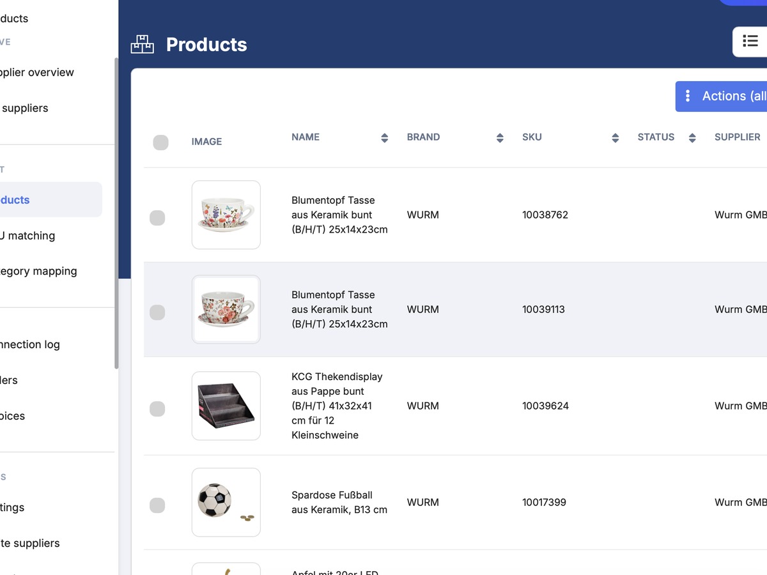Screen dimensions: 767x575
Task: Click the sidebar vertical scrollbar
Action: click(x=116, y=213)
